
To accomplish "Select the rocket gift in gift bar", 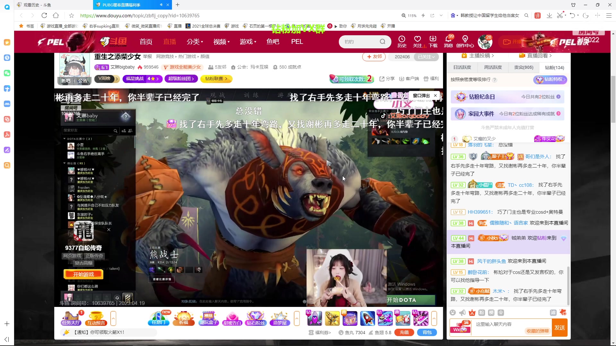I will 367,318.
